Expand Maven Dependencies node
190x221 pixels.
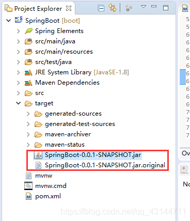point(18,83)
